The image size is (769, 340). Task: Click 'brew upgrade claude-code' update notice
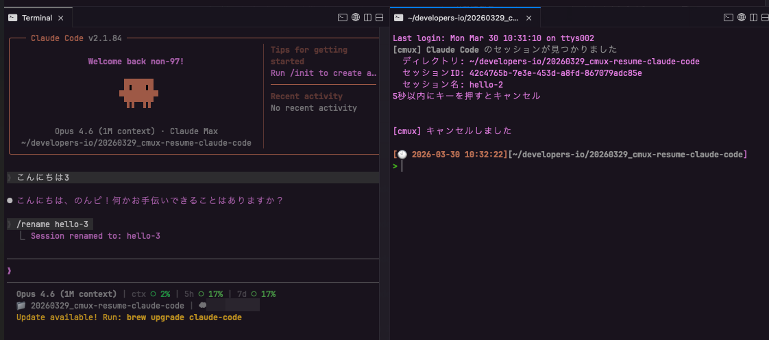[184, 317]
